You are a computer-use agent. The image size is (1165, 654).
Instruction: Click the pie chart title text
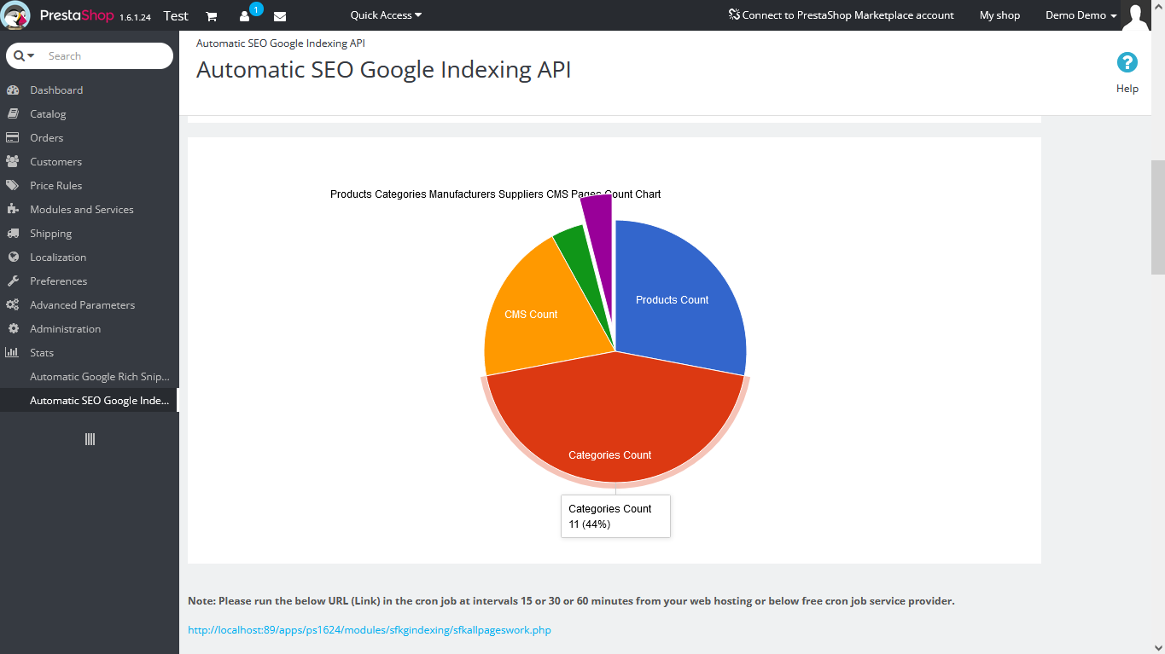(496, 194)
